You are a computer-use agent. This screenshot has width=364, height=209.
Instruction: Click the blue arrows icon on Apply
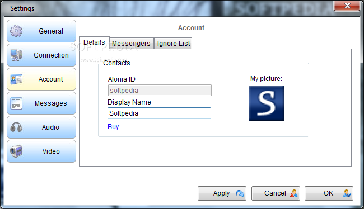coord(240,193)
